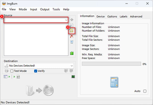Viewport: 153px width, 105px height.
Task: Click the calculator icon in Information panel
Action: tap(114, 82)
